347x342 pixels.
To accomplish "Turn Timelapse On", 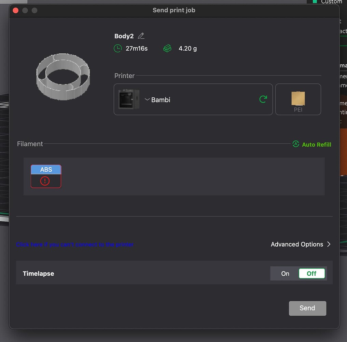I will (285, 274).
